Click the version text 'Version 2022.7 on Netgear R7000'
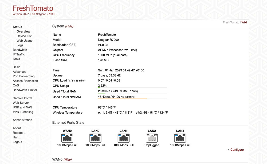The width and height of the screenshot is (267, 164). pyautogui.click(x=34, y=14)
